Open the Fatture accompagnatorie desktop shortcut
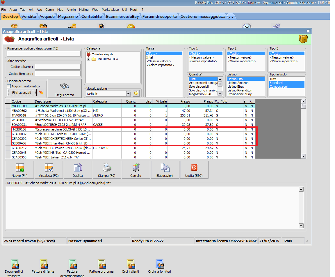The width and height of the screenshot is (335, 277). 72,268
